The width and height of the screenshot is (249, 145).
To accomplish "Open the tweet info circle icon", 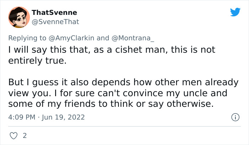I will click(x=235, y=117).
